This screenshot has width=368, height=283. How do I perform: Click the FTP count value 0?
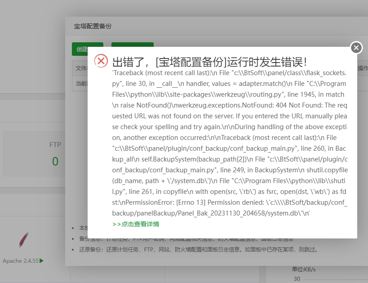[55, 162]
